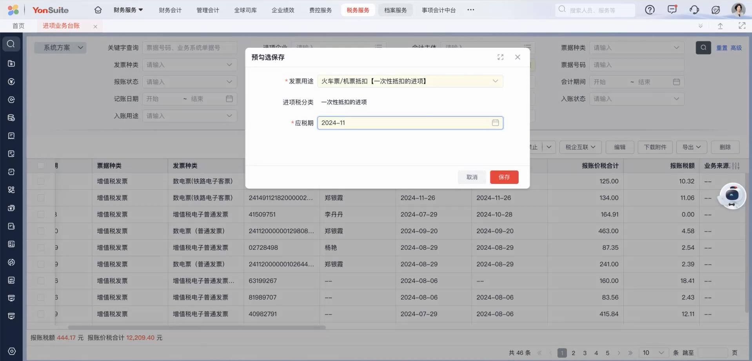
Task: Check the row for invoice 41509751
Action: [x=41, y=214]
